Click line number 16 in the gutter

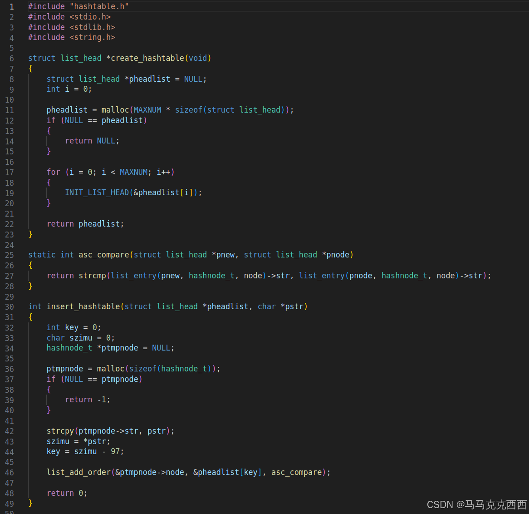(x=10, y=163)
